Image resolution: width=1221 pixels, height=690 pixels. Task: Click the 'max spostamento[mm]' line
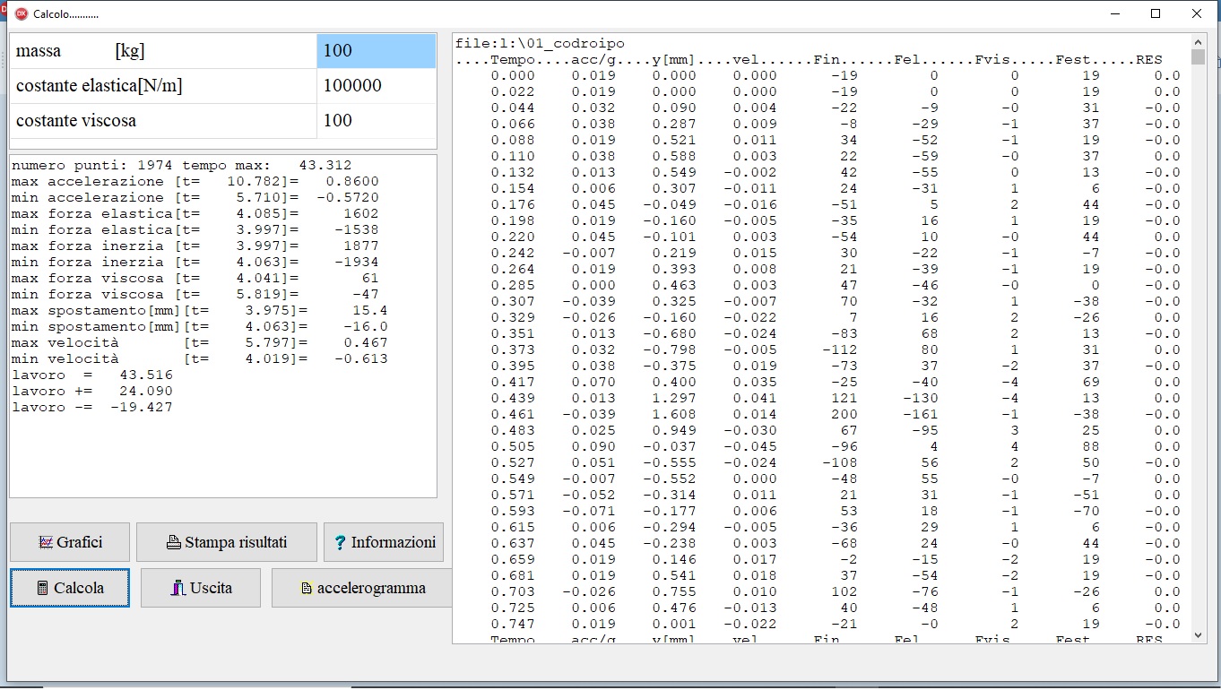pos(200,311)
